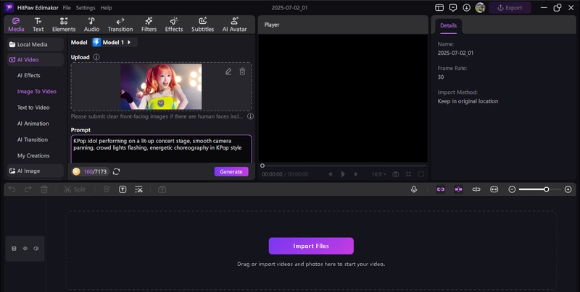This screenshot has width=580, height=292.
Task: Open the Help menu
Action: coord(106,8)
